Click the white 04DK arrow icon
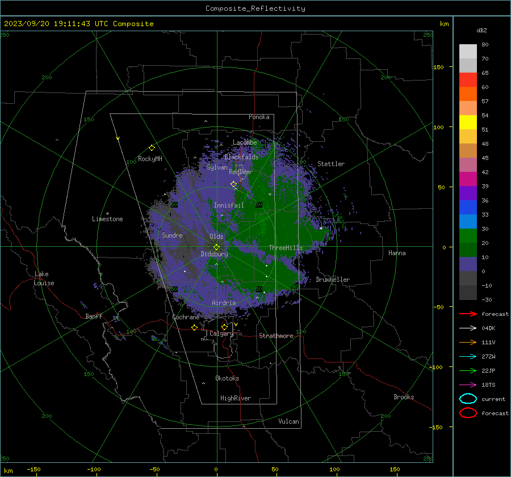 (468, 328)
